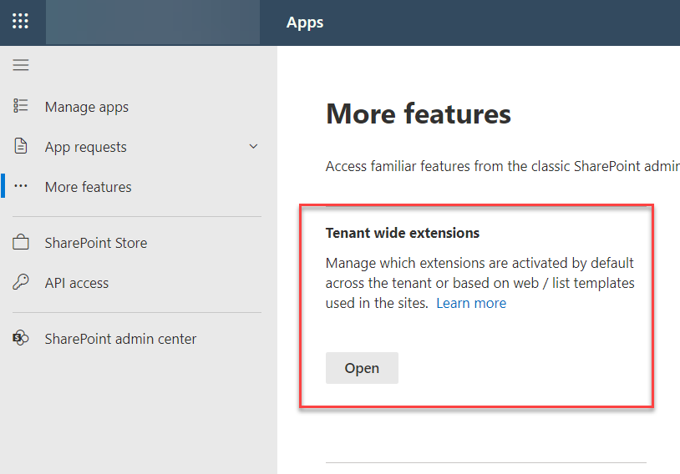Click the SharePoint admin center logo icon

tap(20, 338)
